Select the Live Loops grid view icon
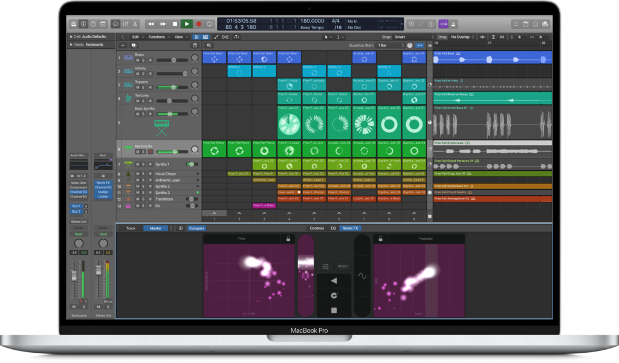Viewport: 619px width, 363px height. click(196, 36)
